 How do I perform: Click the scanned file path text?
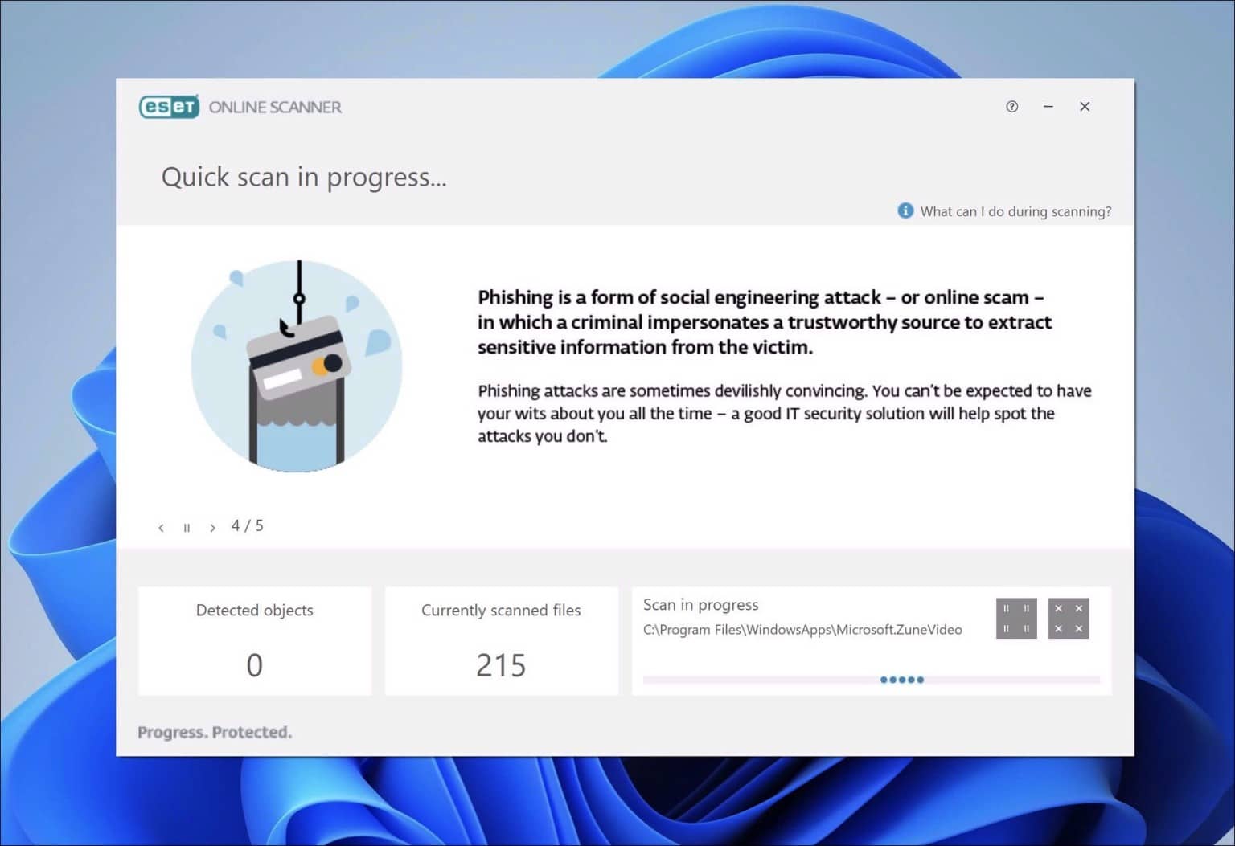point(802,630)
